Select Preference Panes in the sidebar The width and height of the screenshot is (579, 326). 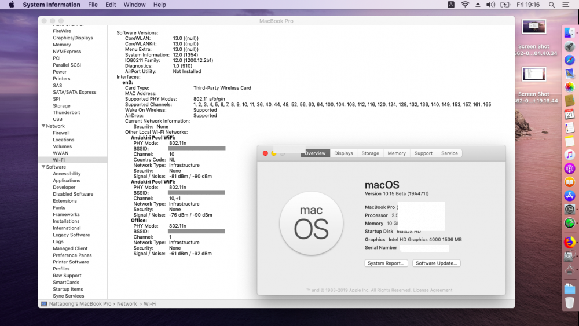pos(72,255)
